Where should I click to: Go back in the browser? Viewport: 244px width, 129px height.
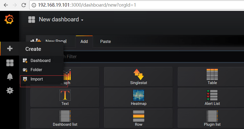(x=6, y=5)
